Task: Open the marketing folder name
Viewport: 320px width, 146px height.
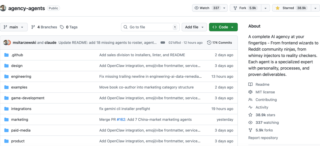Action: pos(20,119)
